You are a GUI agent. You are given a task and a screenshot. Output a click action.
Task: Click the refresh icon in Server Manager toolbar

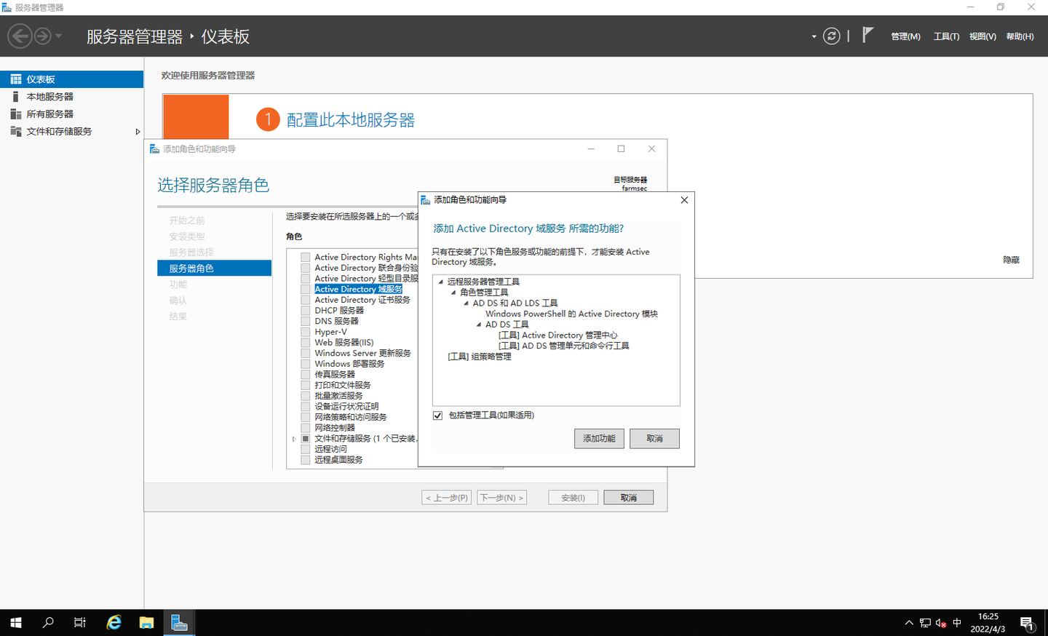pyautogui.click(x=831, y=36)
